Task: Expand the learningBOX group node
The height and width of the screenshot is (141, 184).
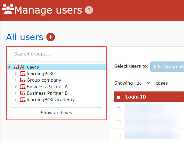Action: (16, 73)
